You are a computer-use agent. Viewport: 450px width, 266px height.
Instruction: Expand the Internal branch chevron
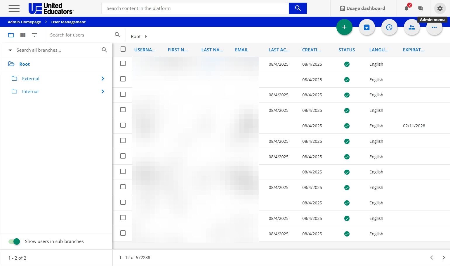(x=103, y=91)
